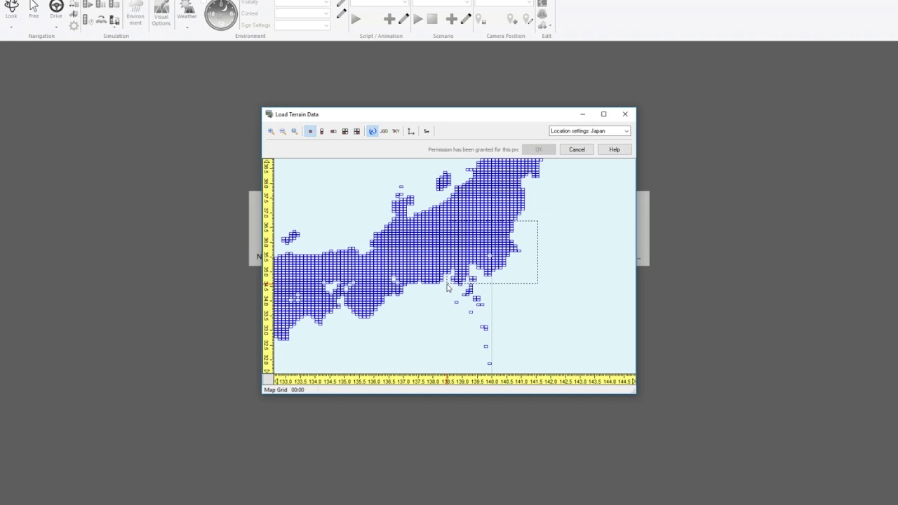
Task: Toggle the 5m mesh resolution button
Action: tap(427, 131)
